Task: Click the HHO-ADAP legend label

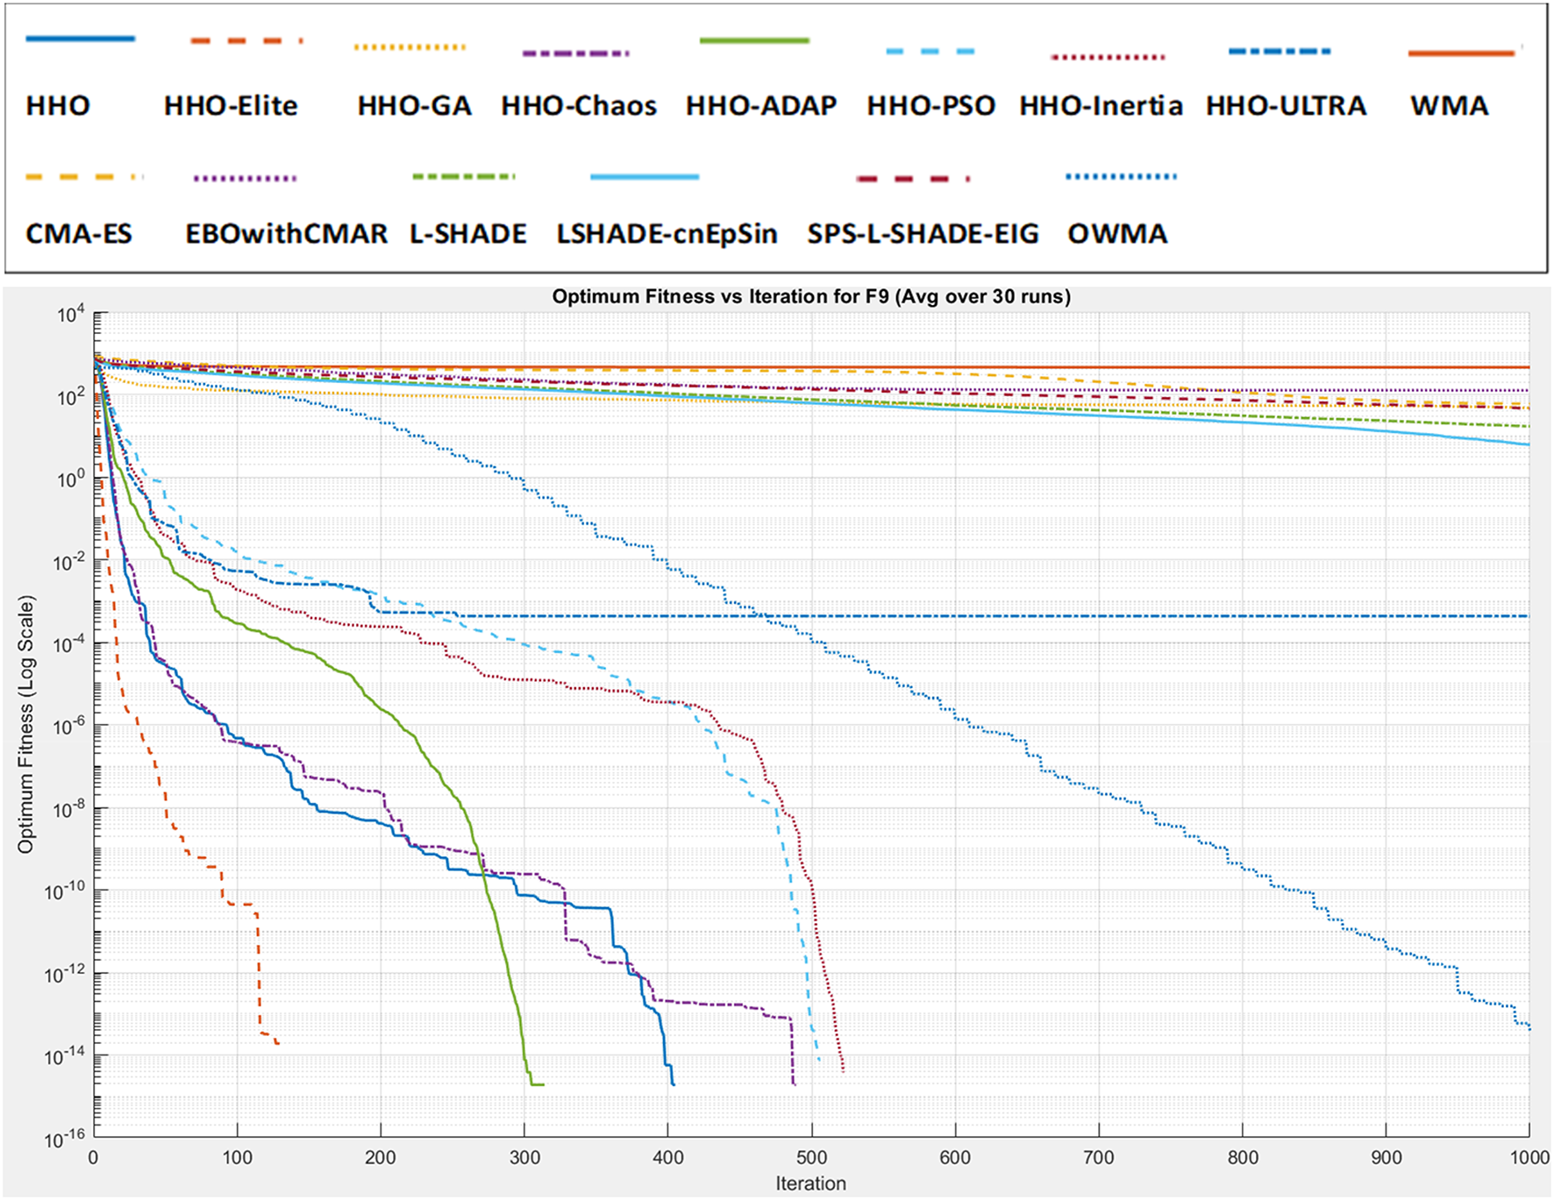Action: point(761,106)
